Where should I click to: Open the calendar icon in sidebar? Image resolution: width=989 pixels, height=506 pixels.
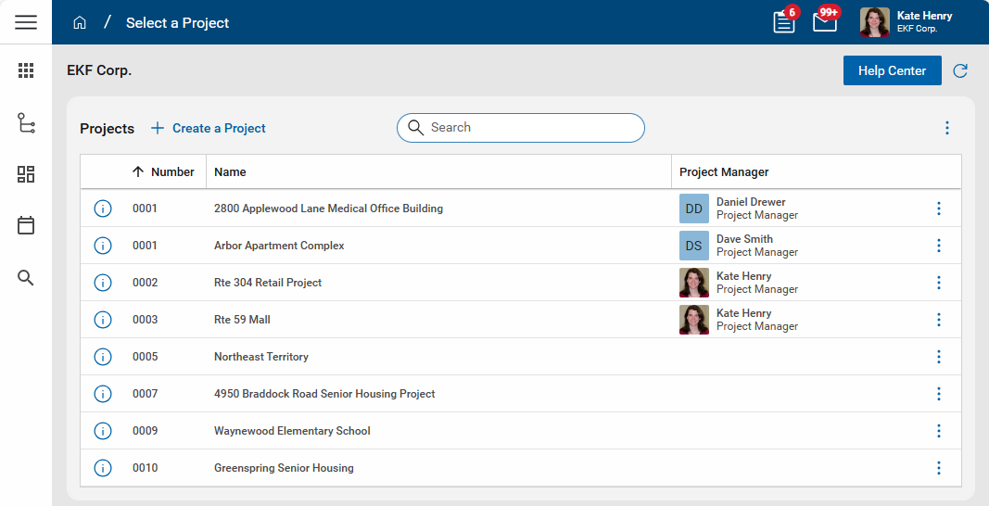coord(26,225)
